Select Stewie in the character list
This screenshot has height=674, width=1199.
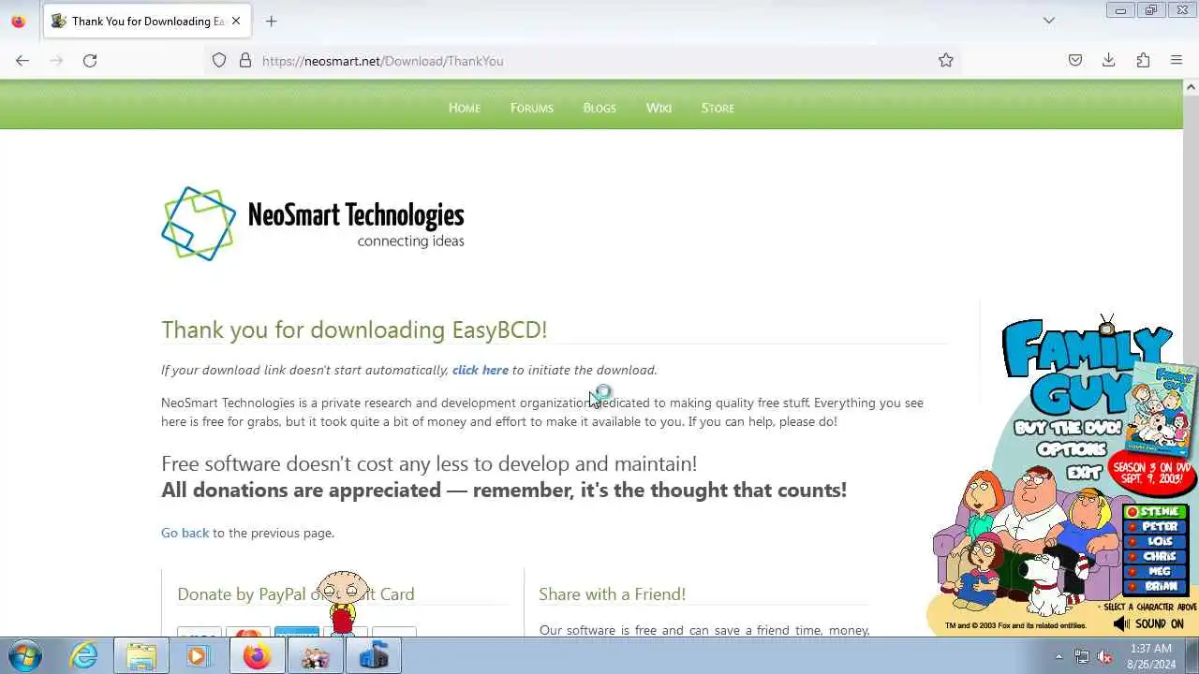[x=1156, y=512]
